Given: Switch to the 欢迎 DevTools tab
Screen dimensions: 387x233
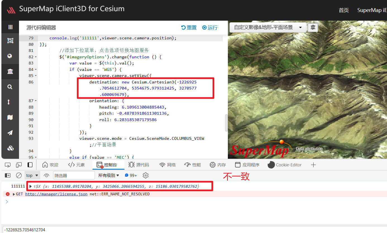Looking at the screenshot, I should [50, 165].
